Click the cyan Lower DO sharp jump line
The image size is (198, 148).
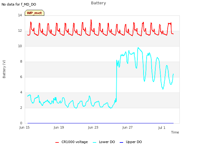[x=116, y=80]
